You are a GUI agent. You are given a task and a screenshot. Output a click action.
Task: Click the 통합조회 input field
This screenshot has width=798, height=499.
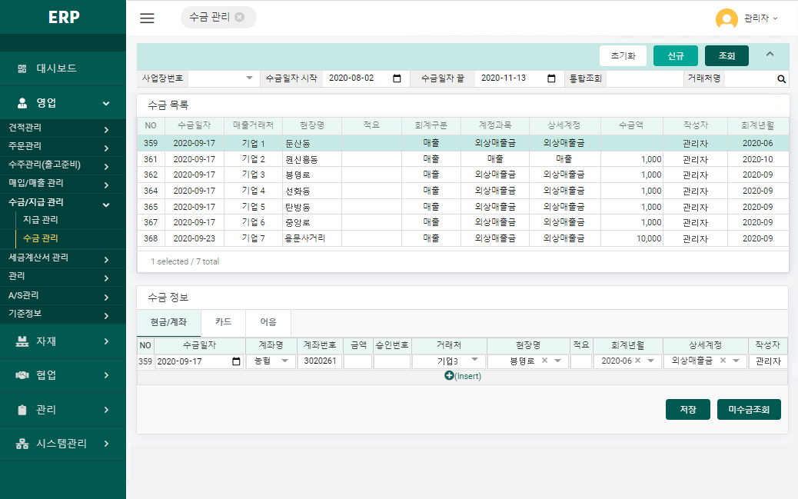pos(643,78)
